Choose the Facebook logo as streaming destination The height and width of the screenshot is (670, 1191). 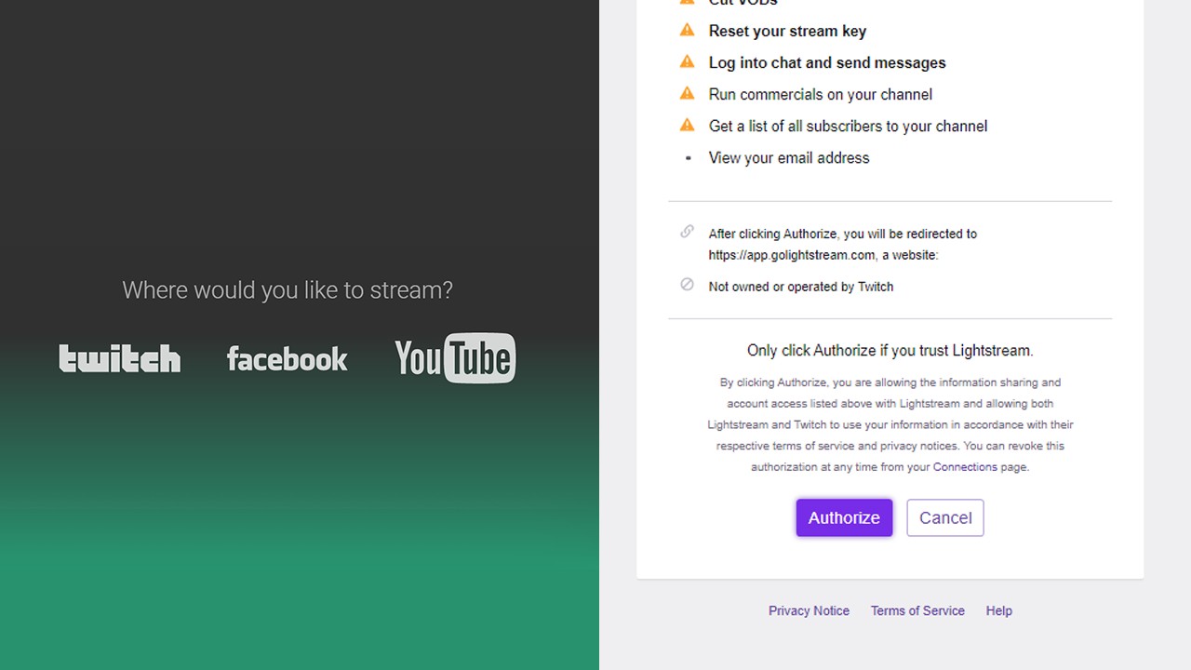pyautogui.click(x=287, y=358)
